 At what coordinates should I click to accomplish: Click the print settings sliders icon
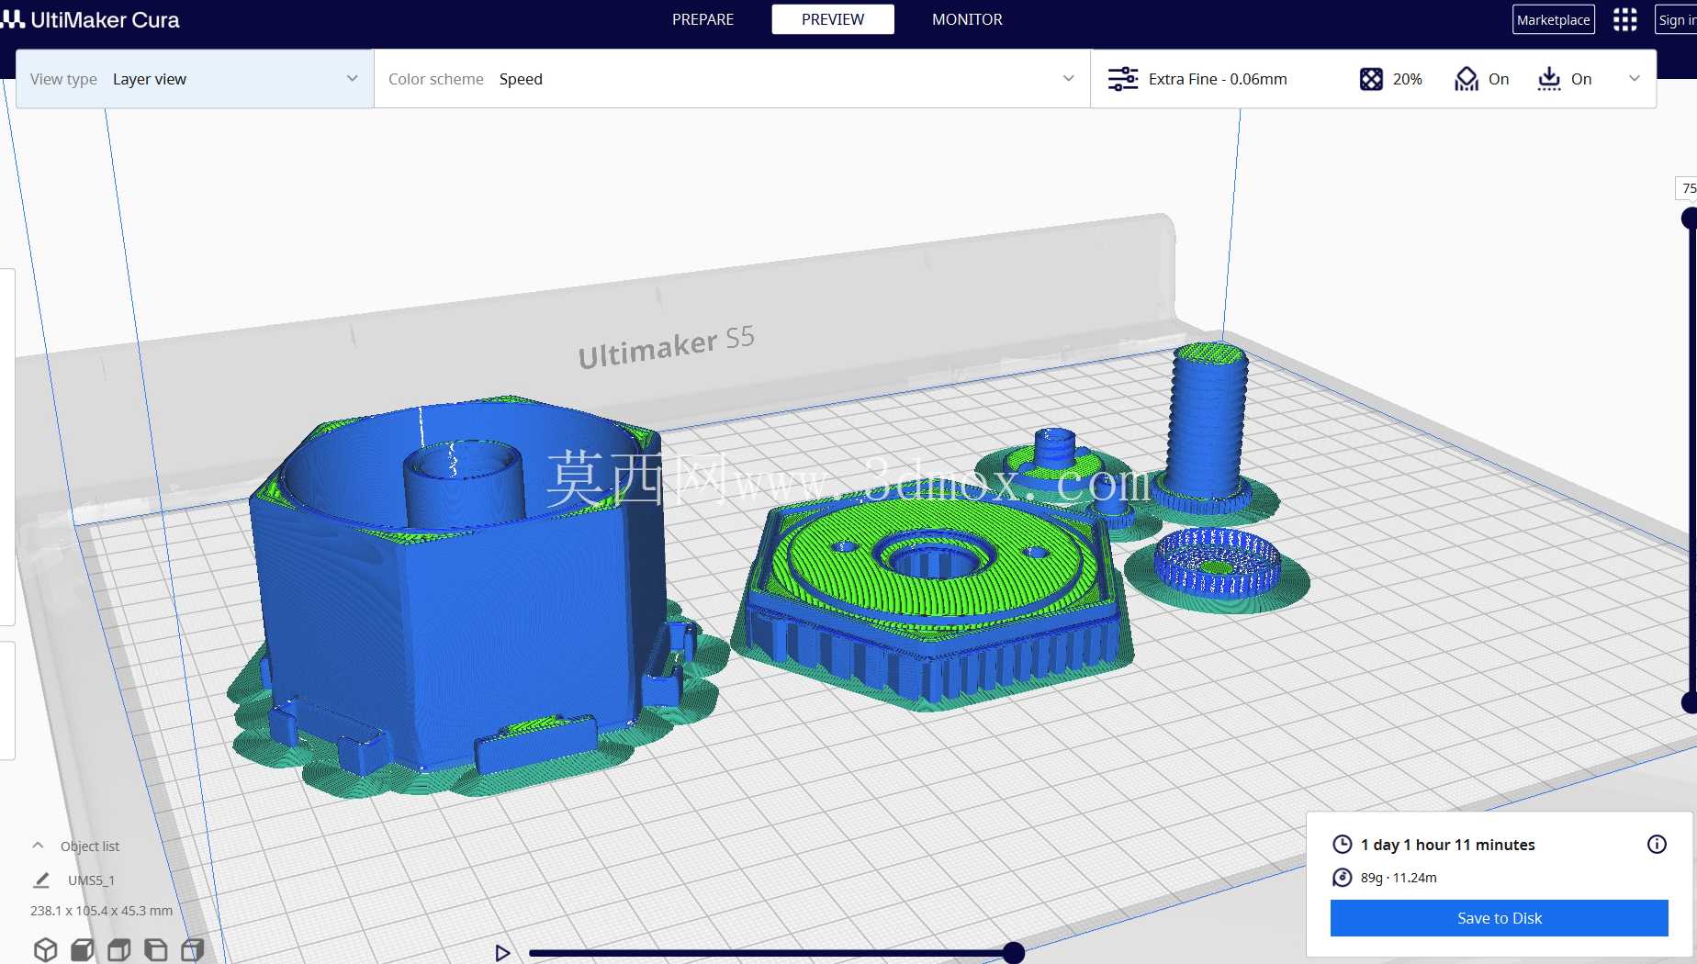point(1122,79)
